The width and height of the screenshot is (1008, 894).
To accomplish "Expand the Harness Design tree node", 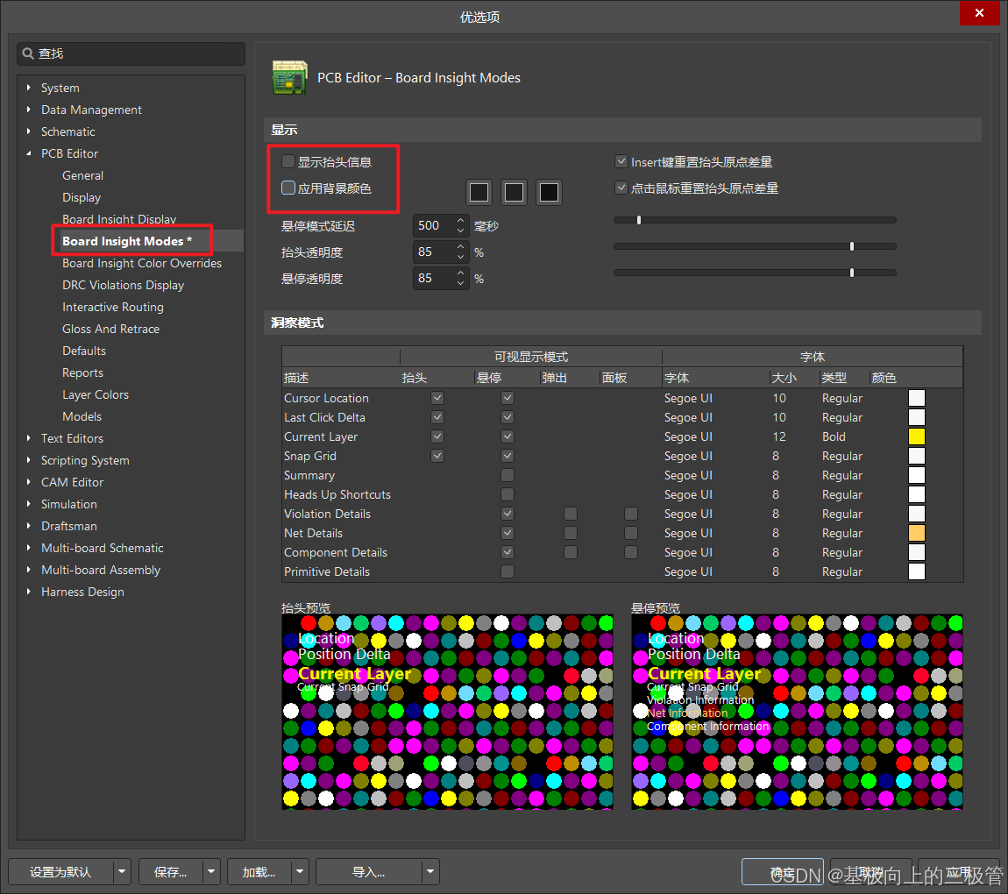I will [29, 592].
